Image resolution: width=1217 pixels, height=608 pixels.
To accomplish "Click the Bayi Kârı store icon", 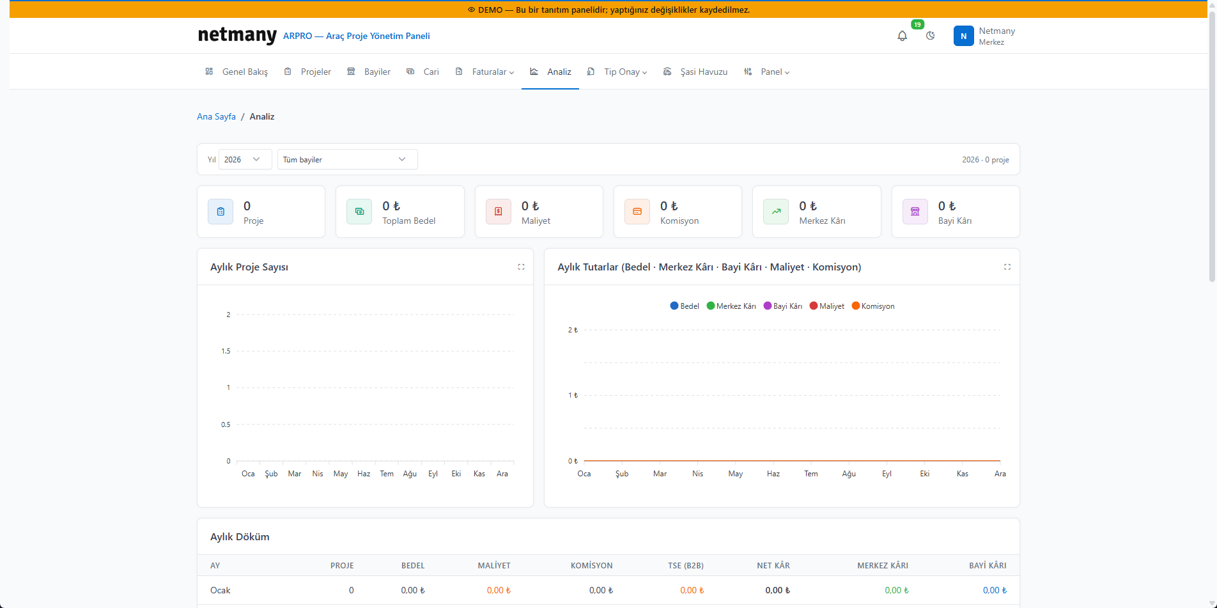I will tap(915, 212).
